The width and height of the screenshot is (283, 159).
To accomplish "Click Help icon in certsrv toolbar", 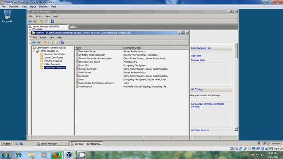I will coord(63,42).
